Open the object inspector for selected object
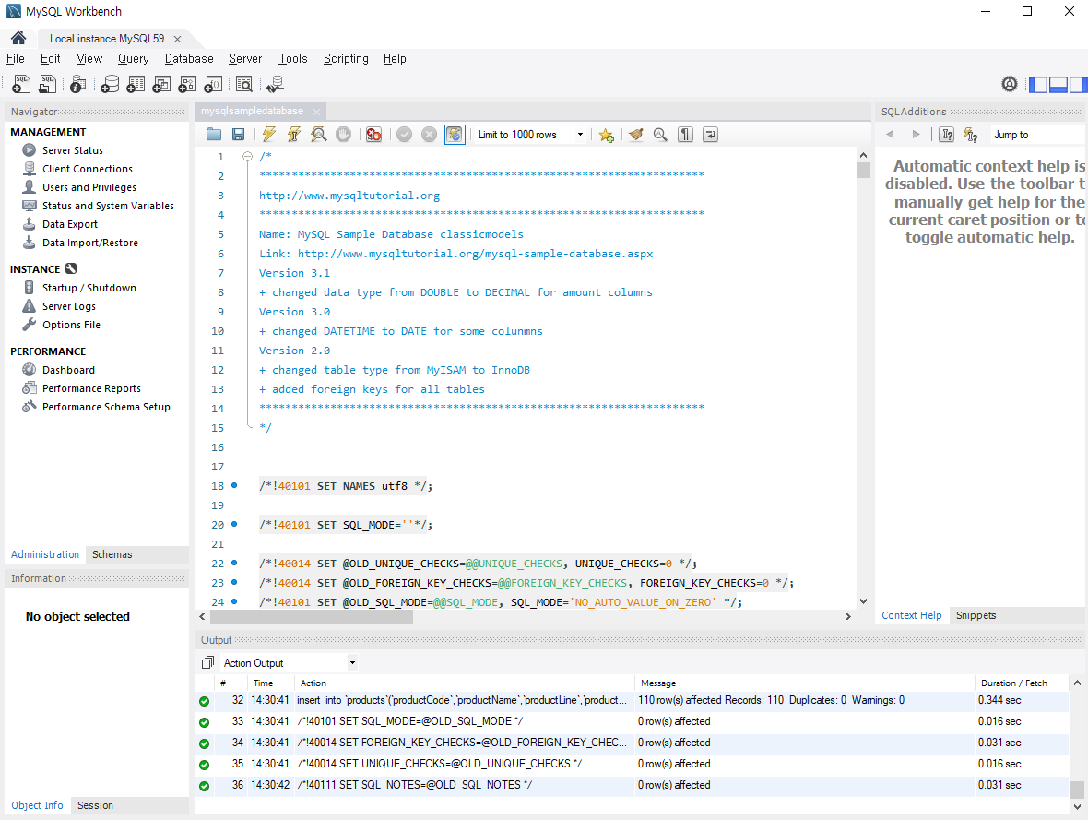Viewport: 1088px width, 820px height. point(77,84)
